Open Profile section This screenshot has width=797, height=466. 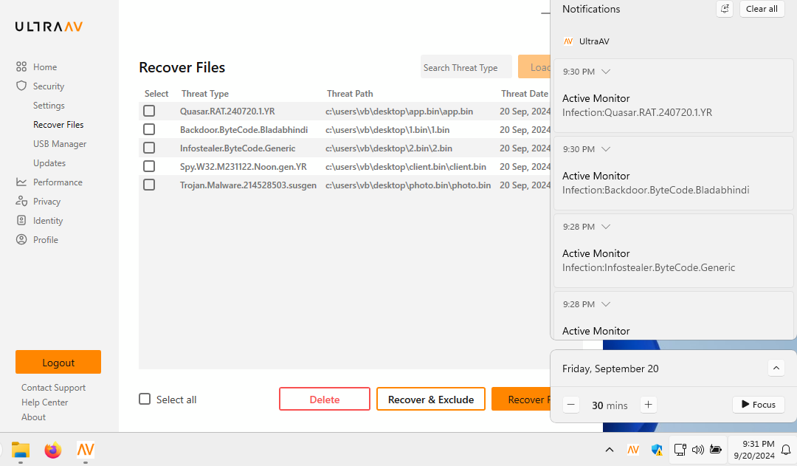46,239
